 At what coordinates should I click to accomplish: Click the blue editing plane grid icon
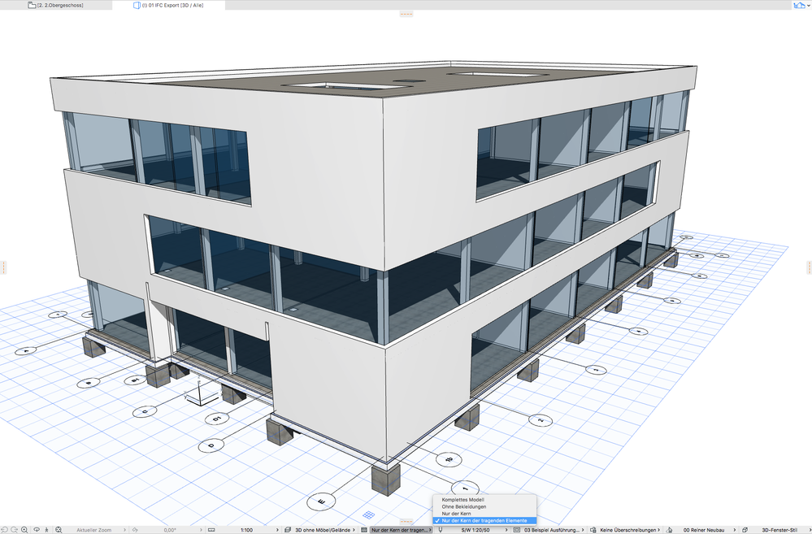(x=369, y=514)
